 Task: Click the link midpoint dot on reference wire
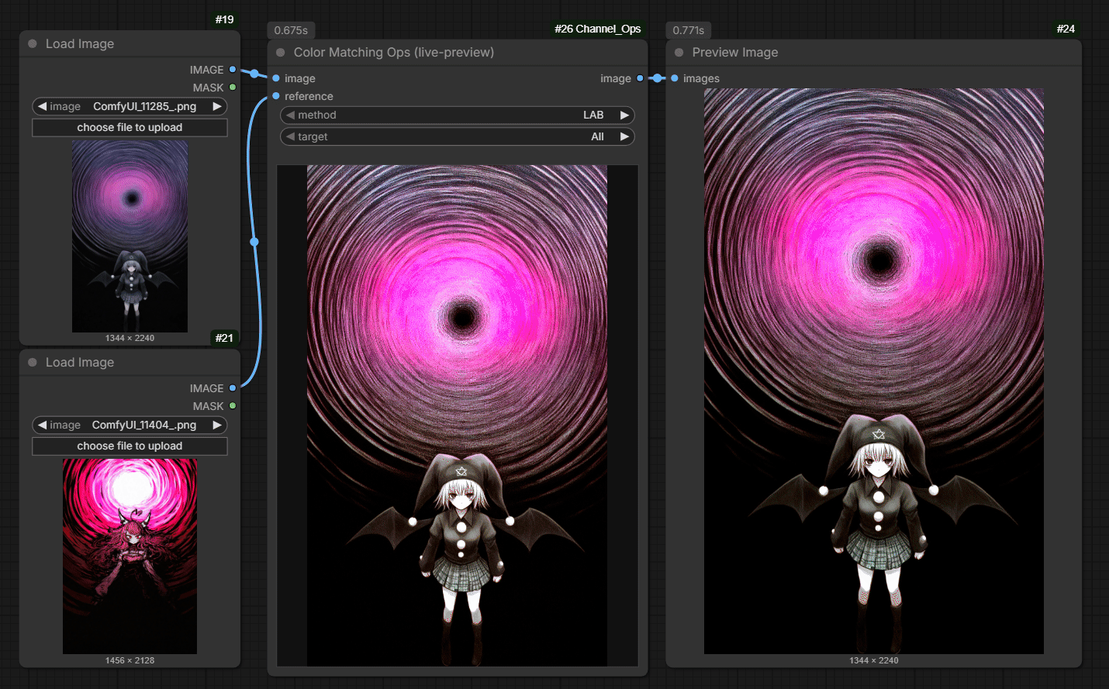(254, 242)
